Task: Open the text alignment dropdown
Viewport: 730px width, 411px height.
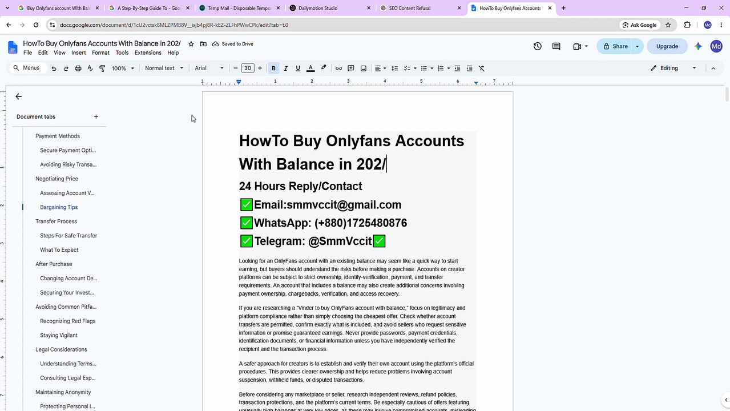Action: [380, 68]
